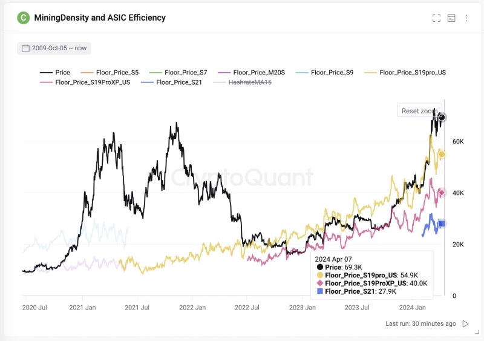484x341 pixels.
Task: Open the query console icon
Action: [x=451, y=18]
